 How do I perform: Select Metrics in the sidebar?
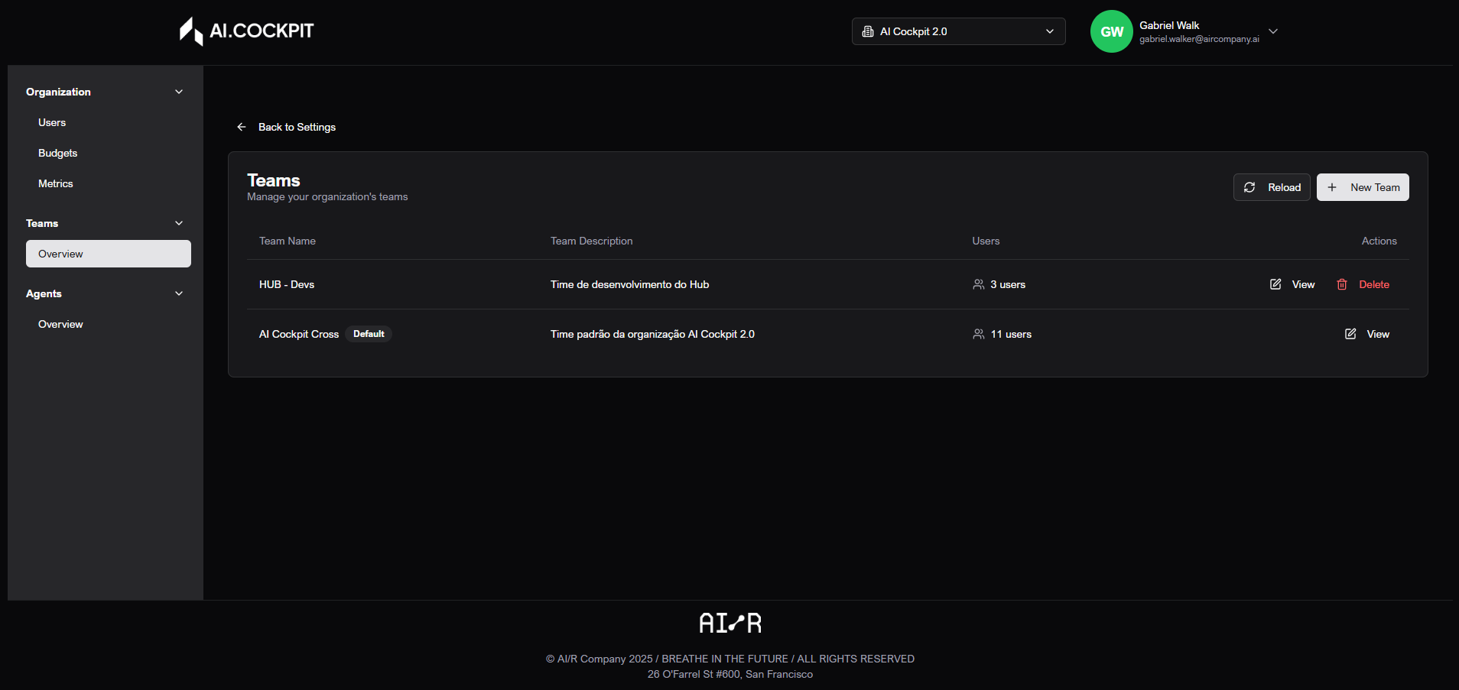[56, 183]
